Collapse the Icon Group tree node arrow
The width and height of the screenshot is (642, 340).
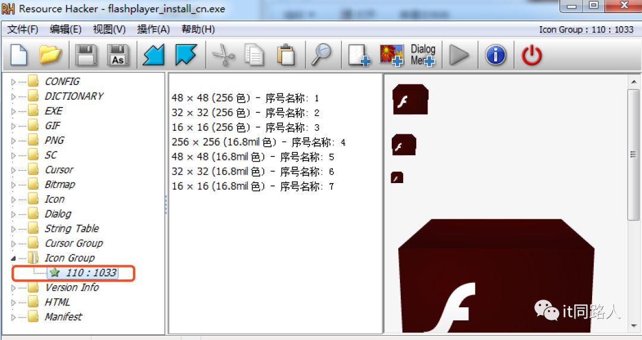coord(13,259)
